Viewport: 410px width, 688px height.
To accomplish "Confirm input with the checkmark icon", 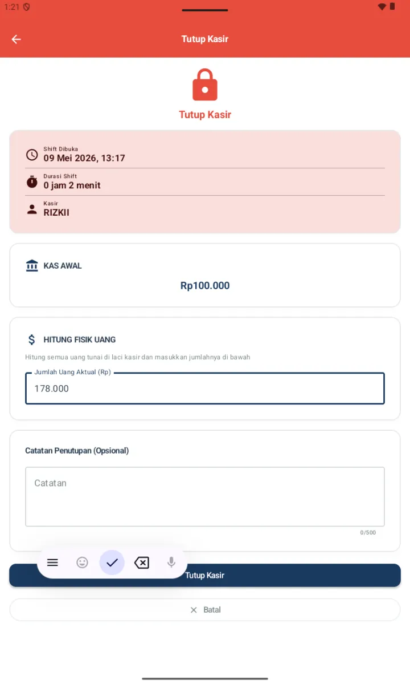I will [112, 562].
